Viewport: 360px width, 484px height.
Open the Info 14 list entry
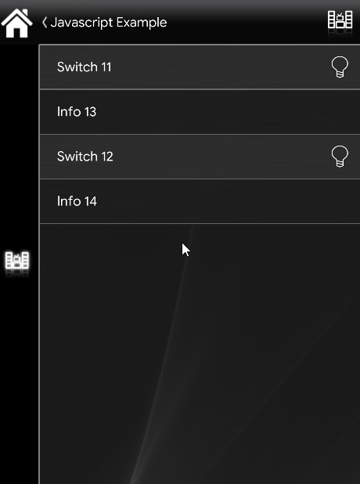(200, 201)
